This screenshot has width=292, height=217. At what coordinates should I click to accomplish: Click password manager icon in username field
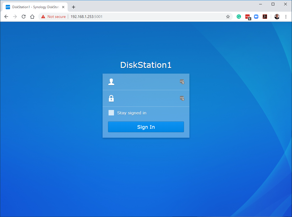pos(182,82)
